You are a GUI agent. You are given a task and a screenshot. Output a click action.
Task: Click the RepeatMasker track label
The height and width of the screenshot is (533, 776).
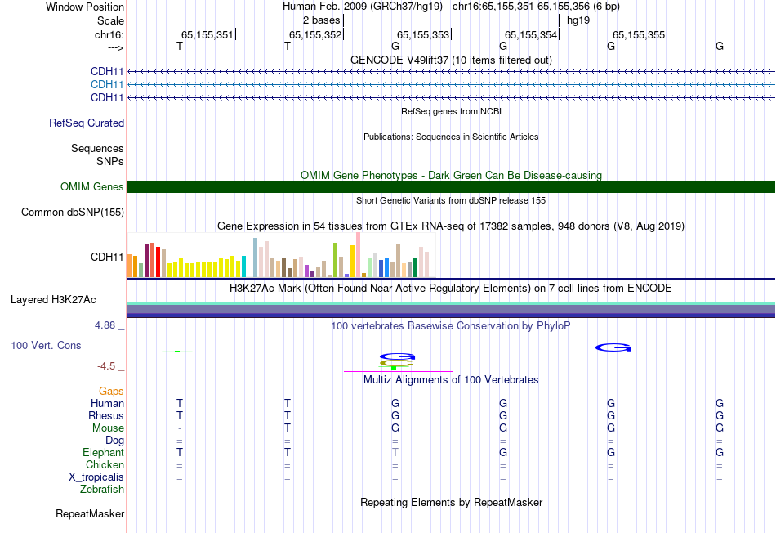coord(90,513)
